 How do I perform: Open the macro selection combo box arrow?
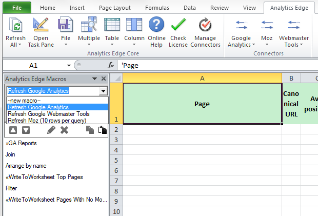pyautogui.click(x=103, y=91)
